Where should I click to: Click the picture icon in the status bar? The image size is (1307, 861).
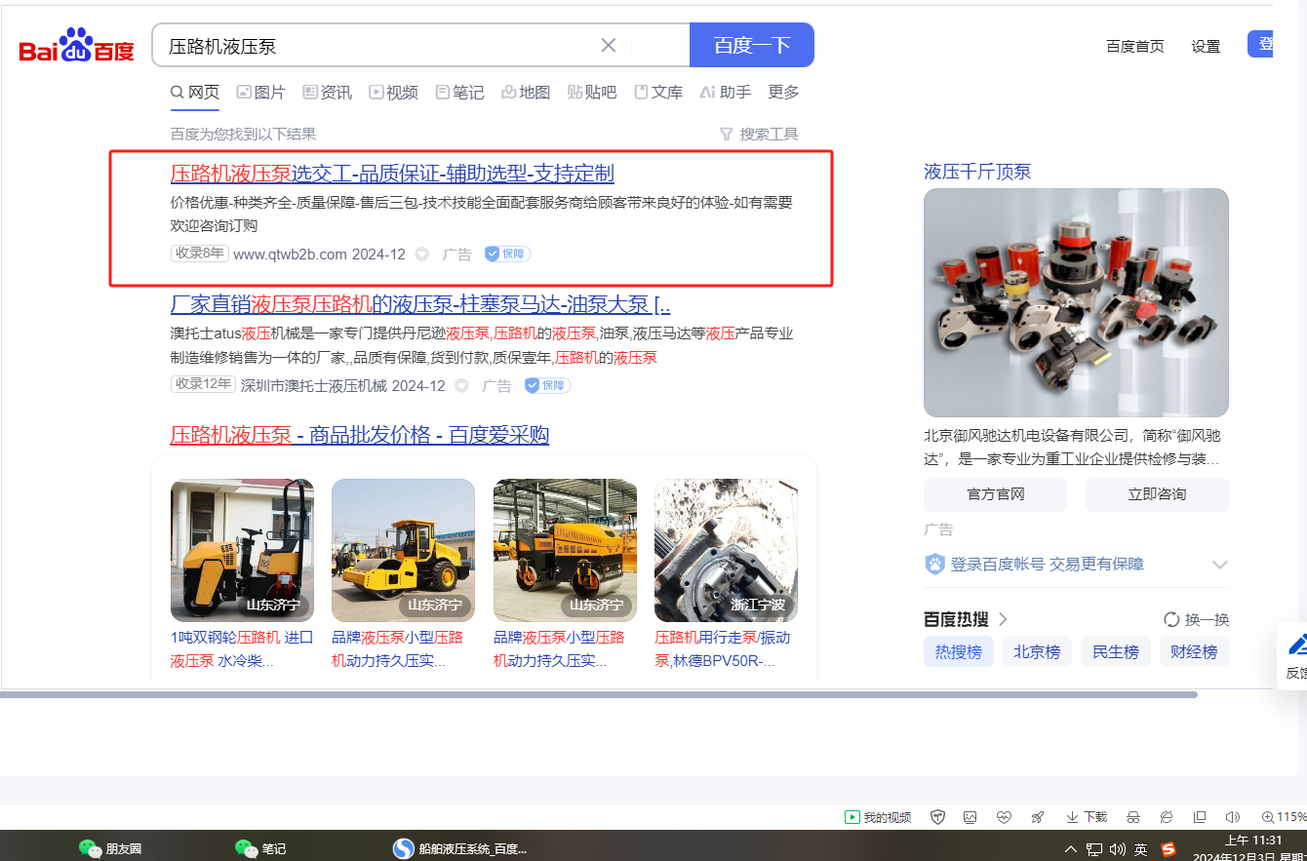click(x=970, y=817)
